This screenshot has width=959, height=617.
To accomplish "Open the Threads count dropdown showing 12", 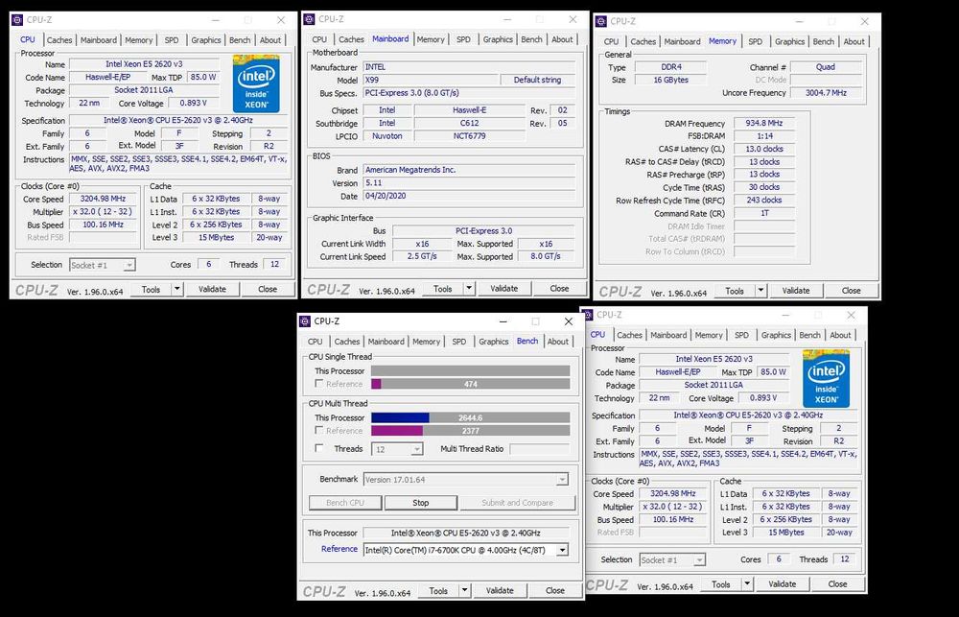I will pyautogui.click(x=397, y=449).
